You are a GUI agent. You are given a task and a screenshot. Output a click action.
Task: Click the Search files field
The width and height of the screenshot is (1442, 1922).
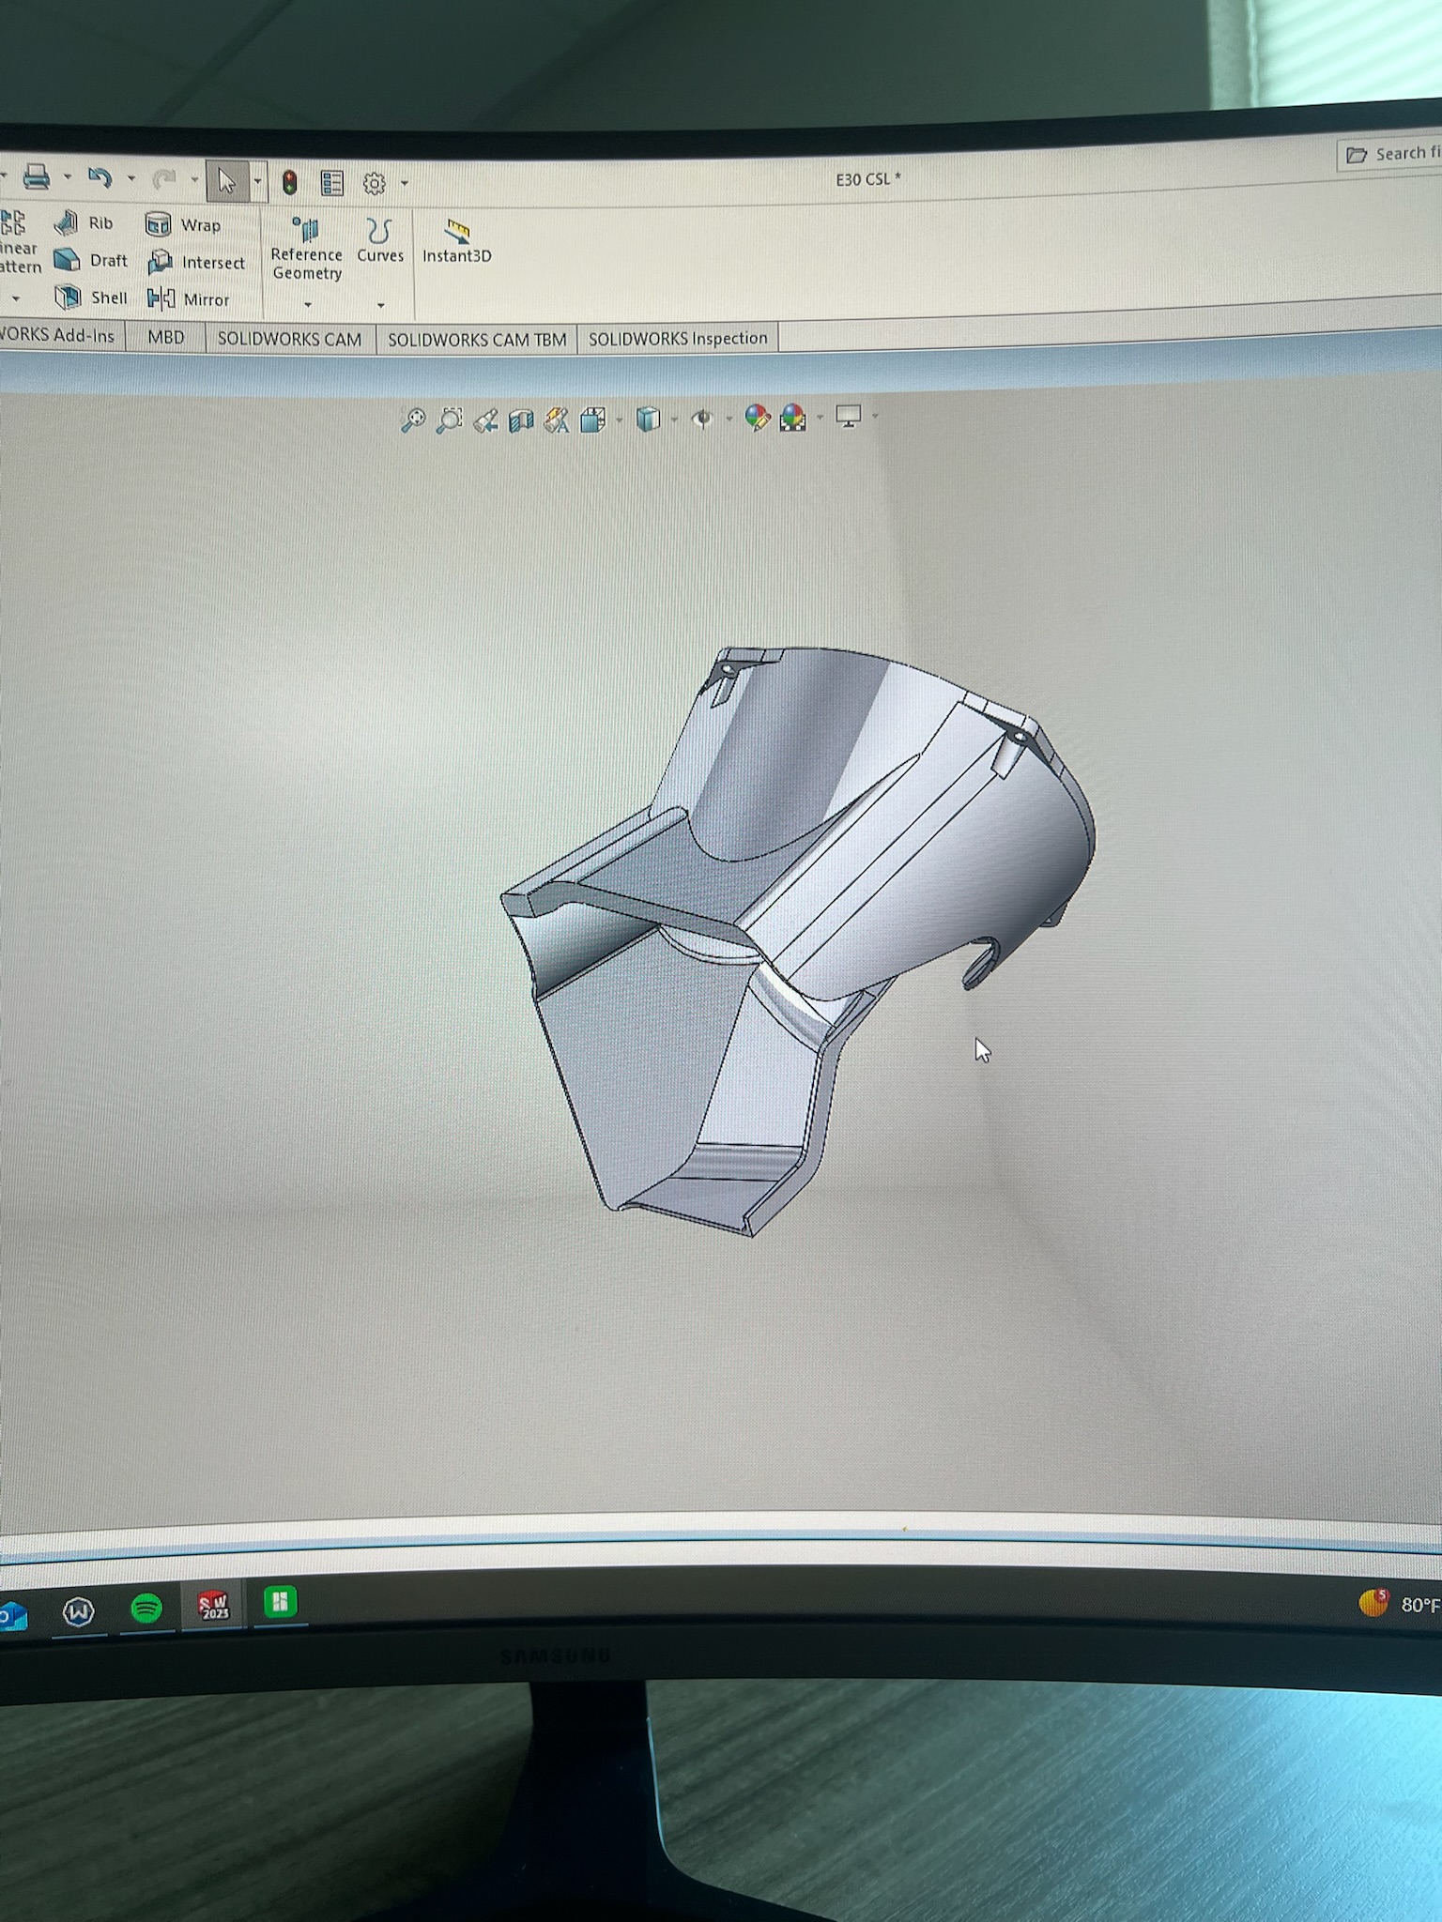(1390, 153)
